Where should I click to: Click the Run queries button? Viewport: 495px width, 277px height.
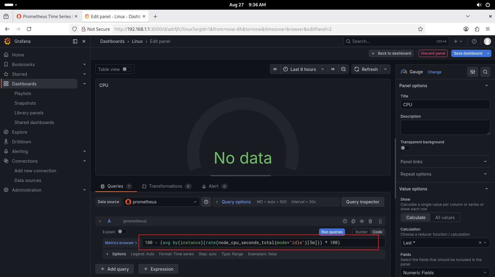pos(332,232)
